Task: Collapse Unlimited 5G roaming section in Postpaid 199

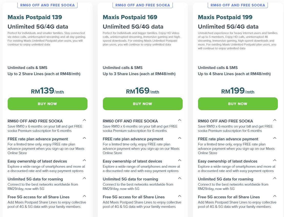Action: [275, 178]
